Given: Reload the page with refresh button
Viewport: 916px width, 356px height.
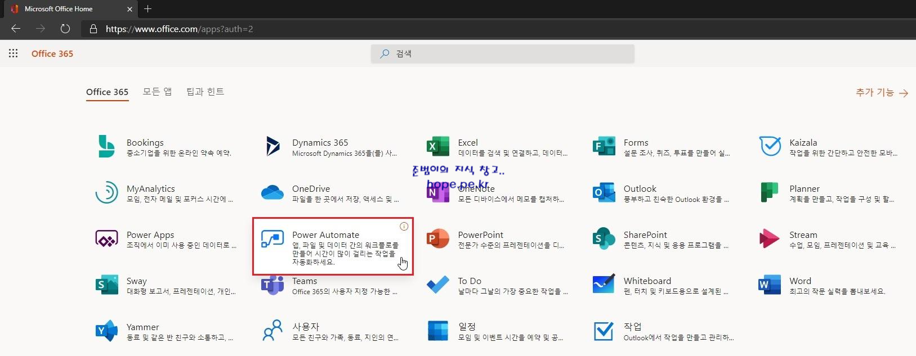Looking at the screenshot, I should pos(65,29).
